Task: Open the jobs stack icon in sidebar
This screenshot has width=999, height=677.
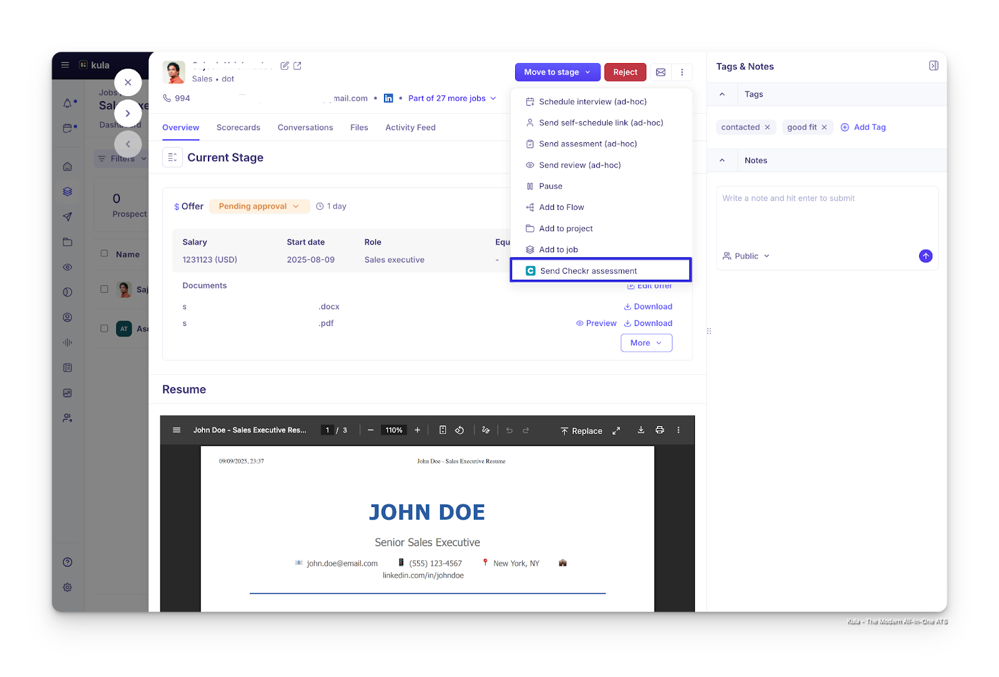Action: click(67, 192)
